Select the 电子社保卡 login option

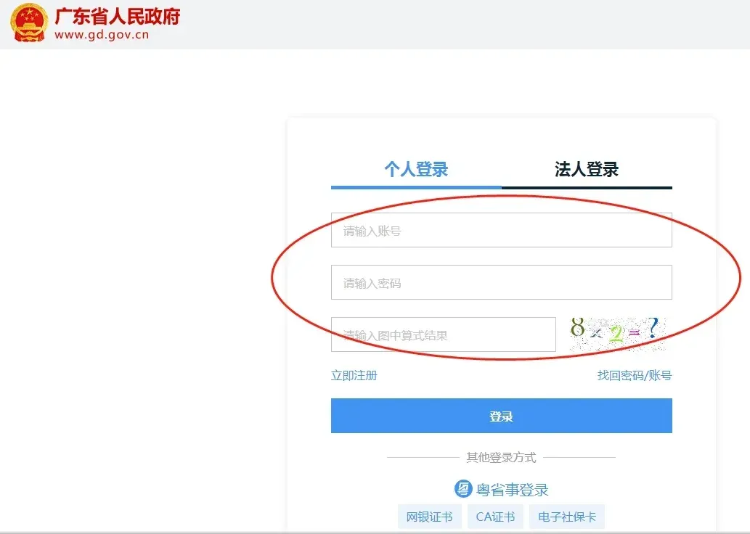(566, 517)
